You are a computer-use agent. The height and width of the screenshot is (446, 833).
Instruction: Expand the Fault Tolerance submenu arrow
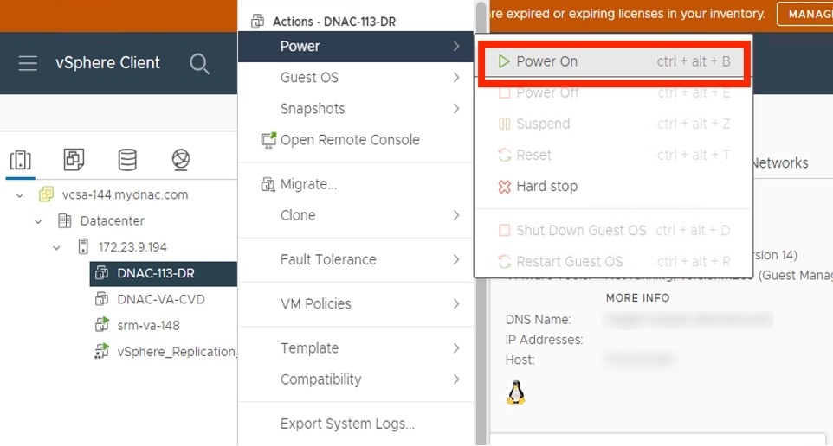456,259
